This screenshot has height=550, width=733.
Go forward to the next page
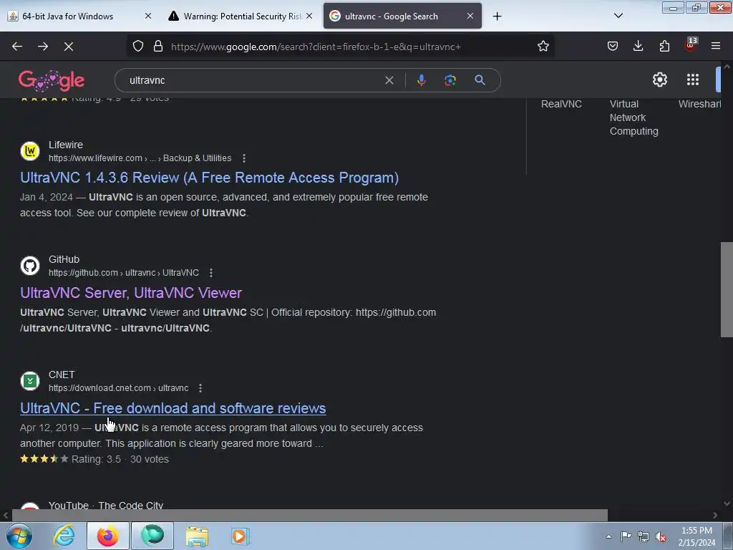(43, 47)
